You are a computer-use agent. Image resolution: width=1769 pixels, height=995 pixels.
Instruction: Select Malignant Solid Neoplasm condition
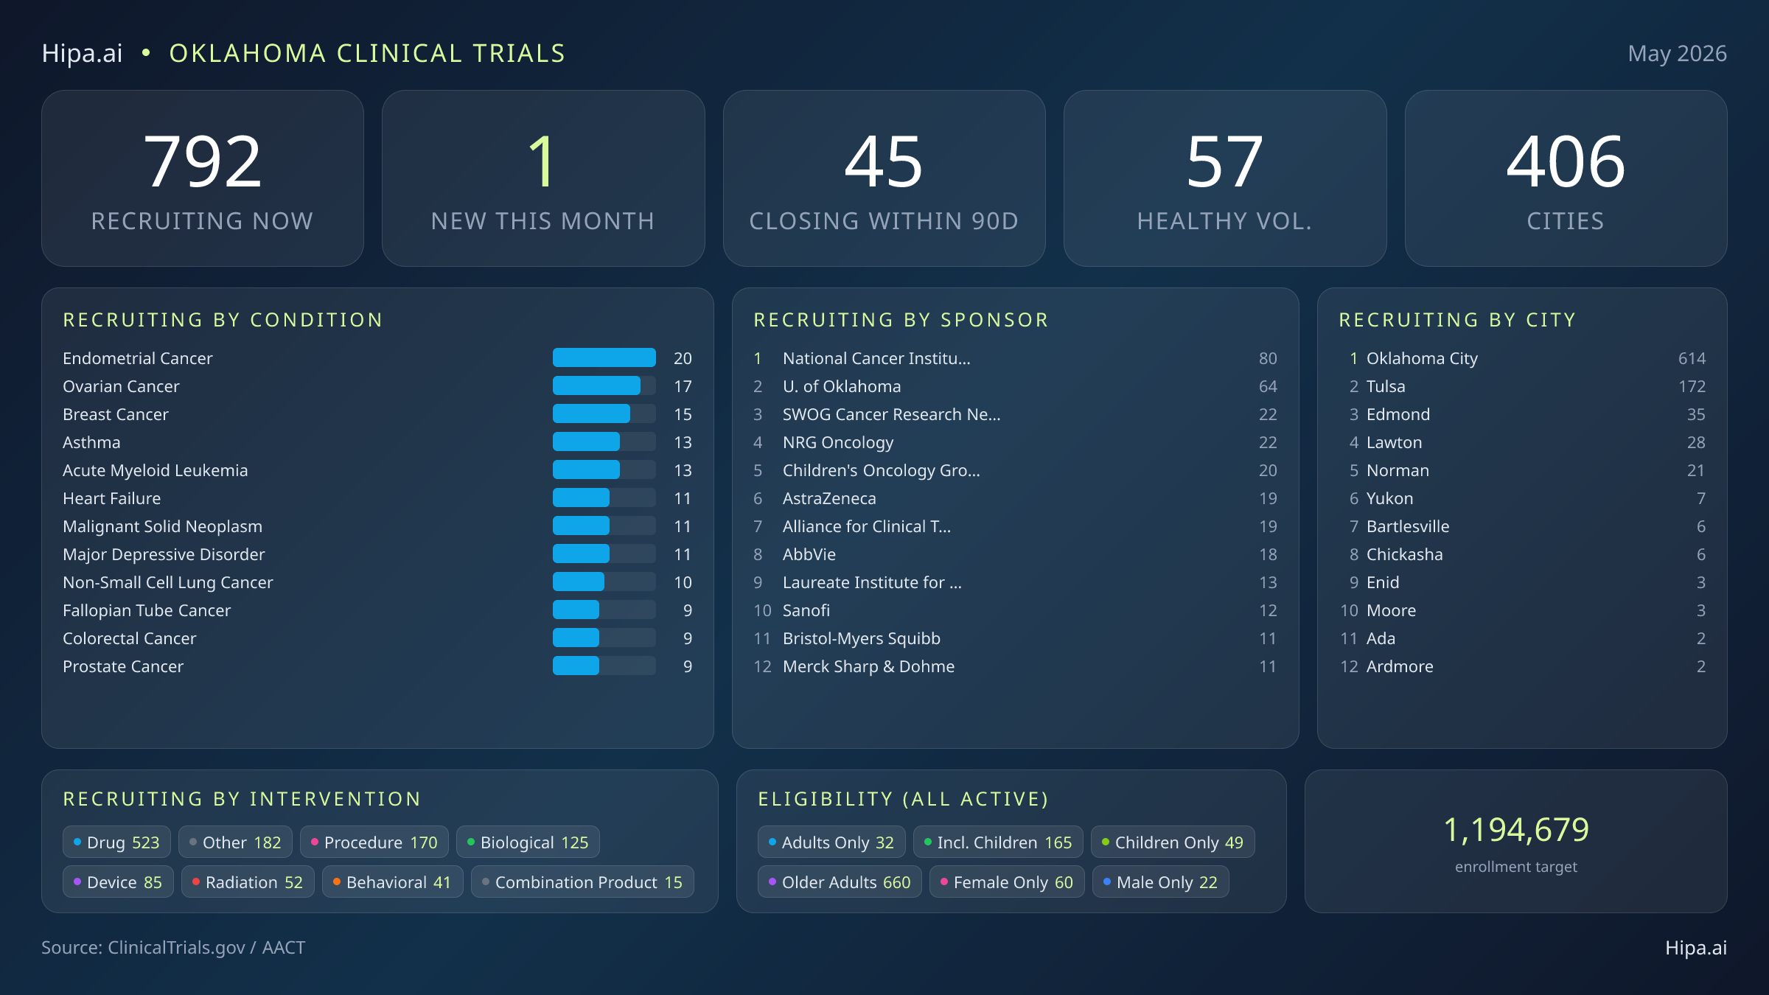click(x=377, y=526)
